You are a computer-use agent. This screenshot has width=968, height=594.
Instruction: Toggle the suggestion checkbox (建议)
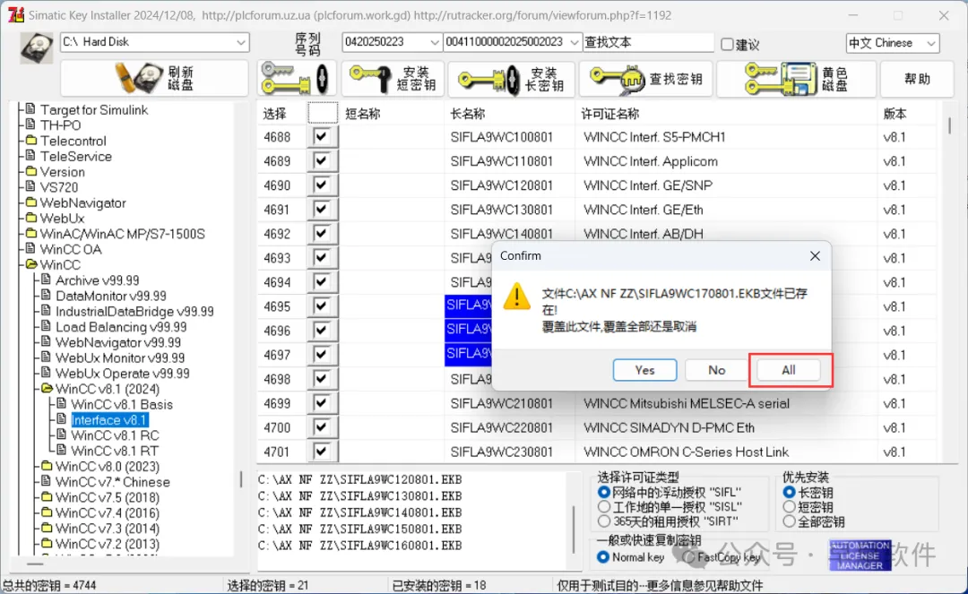point(727,44)
